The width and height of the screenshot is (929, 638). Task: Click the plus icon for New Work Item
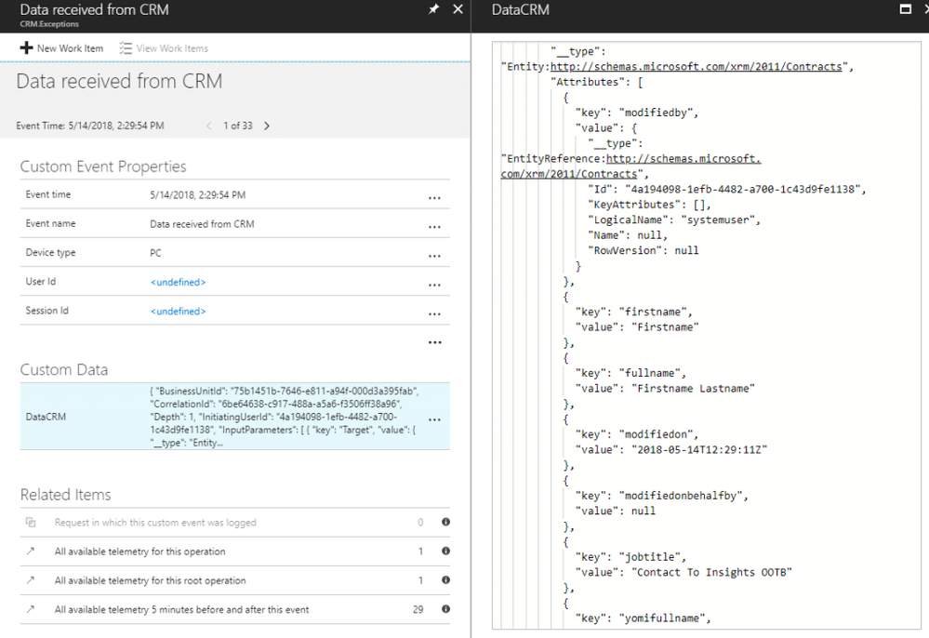pos(26,48)
